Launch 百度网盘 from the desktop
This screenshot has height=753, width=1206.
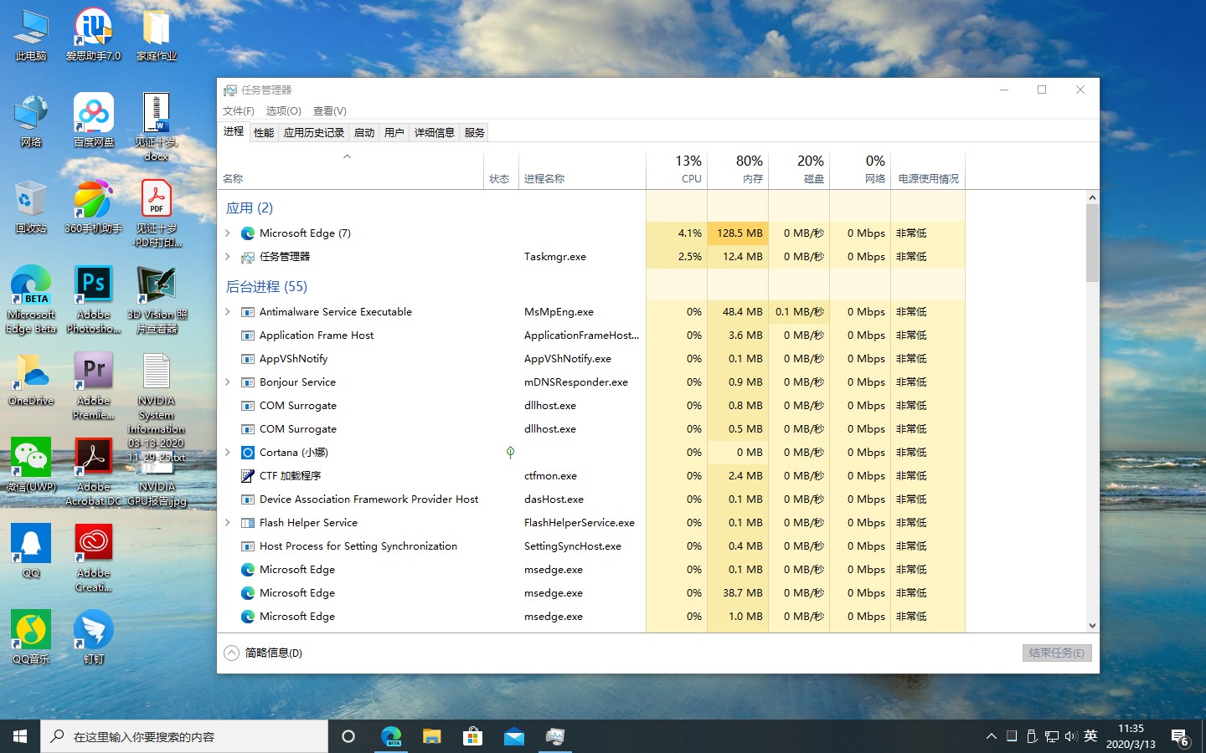tap(93, 121)
